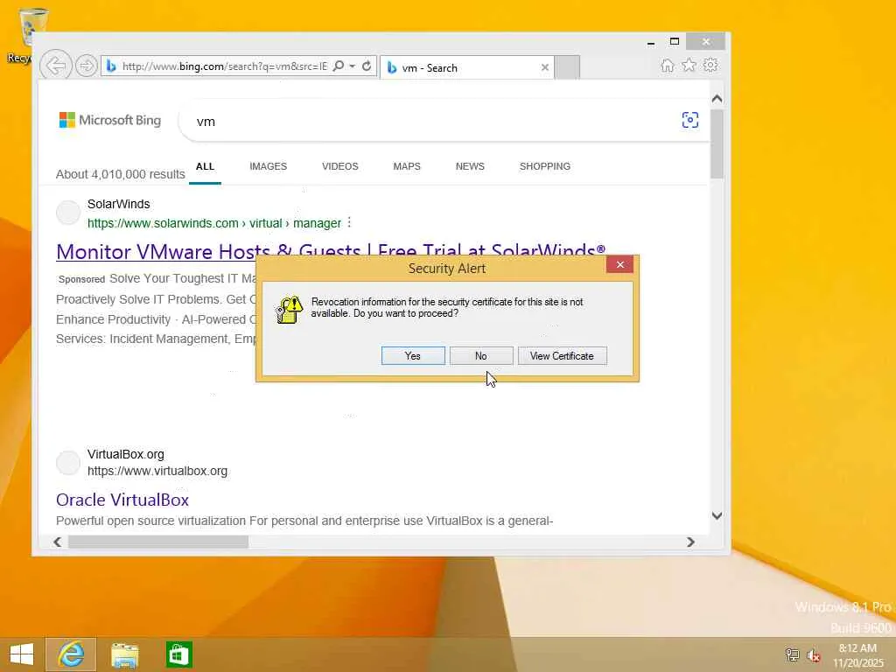Switch to the SHOPPING tab
This screenshot has width=896, height=672.
point(544,166)
